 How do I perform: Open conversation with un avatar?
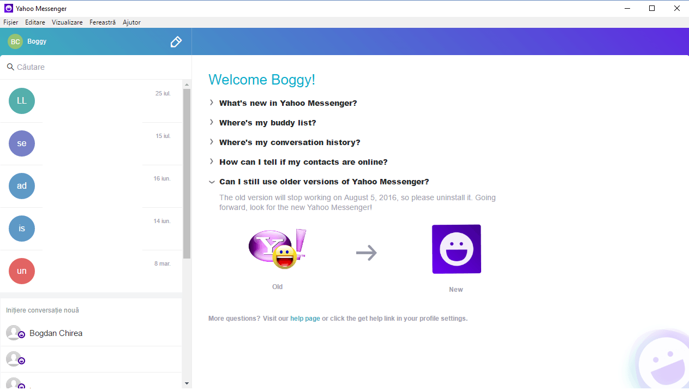(x=22, y=271)
